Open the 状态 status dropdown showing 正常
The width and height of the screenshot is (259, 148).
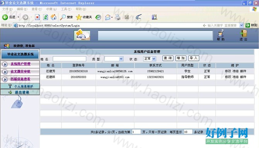point(149,59)
